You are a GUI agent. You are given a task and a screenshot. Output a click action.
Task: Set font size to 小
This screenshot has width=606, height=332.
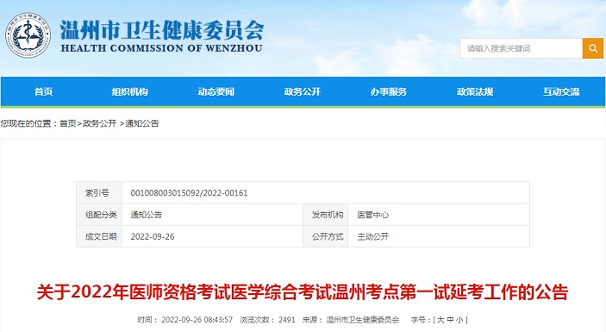459,320
